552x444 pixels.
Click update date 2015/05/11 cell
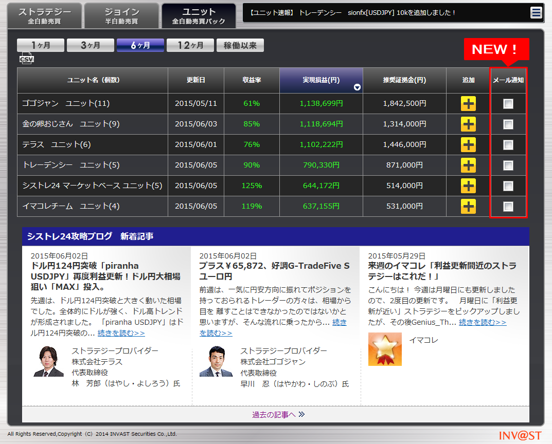196,103
